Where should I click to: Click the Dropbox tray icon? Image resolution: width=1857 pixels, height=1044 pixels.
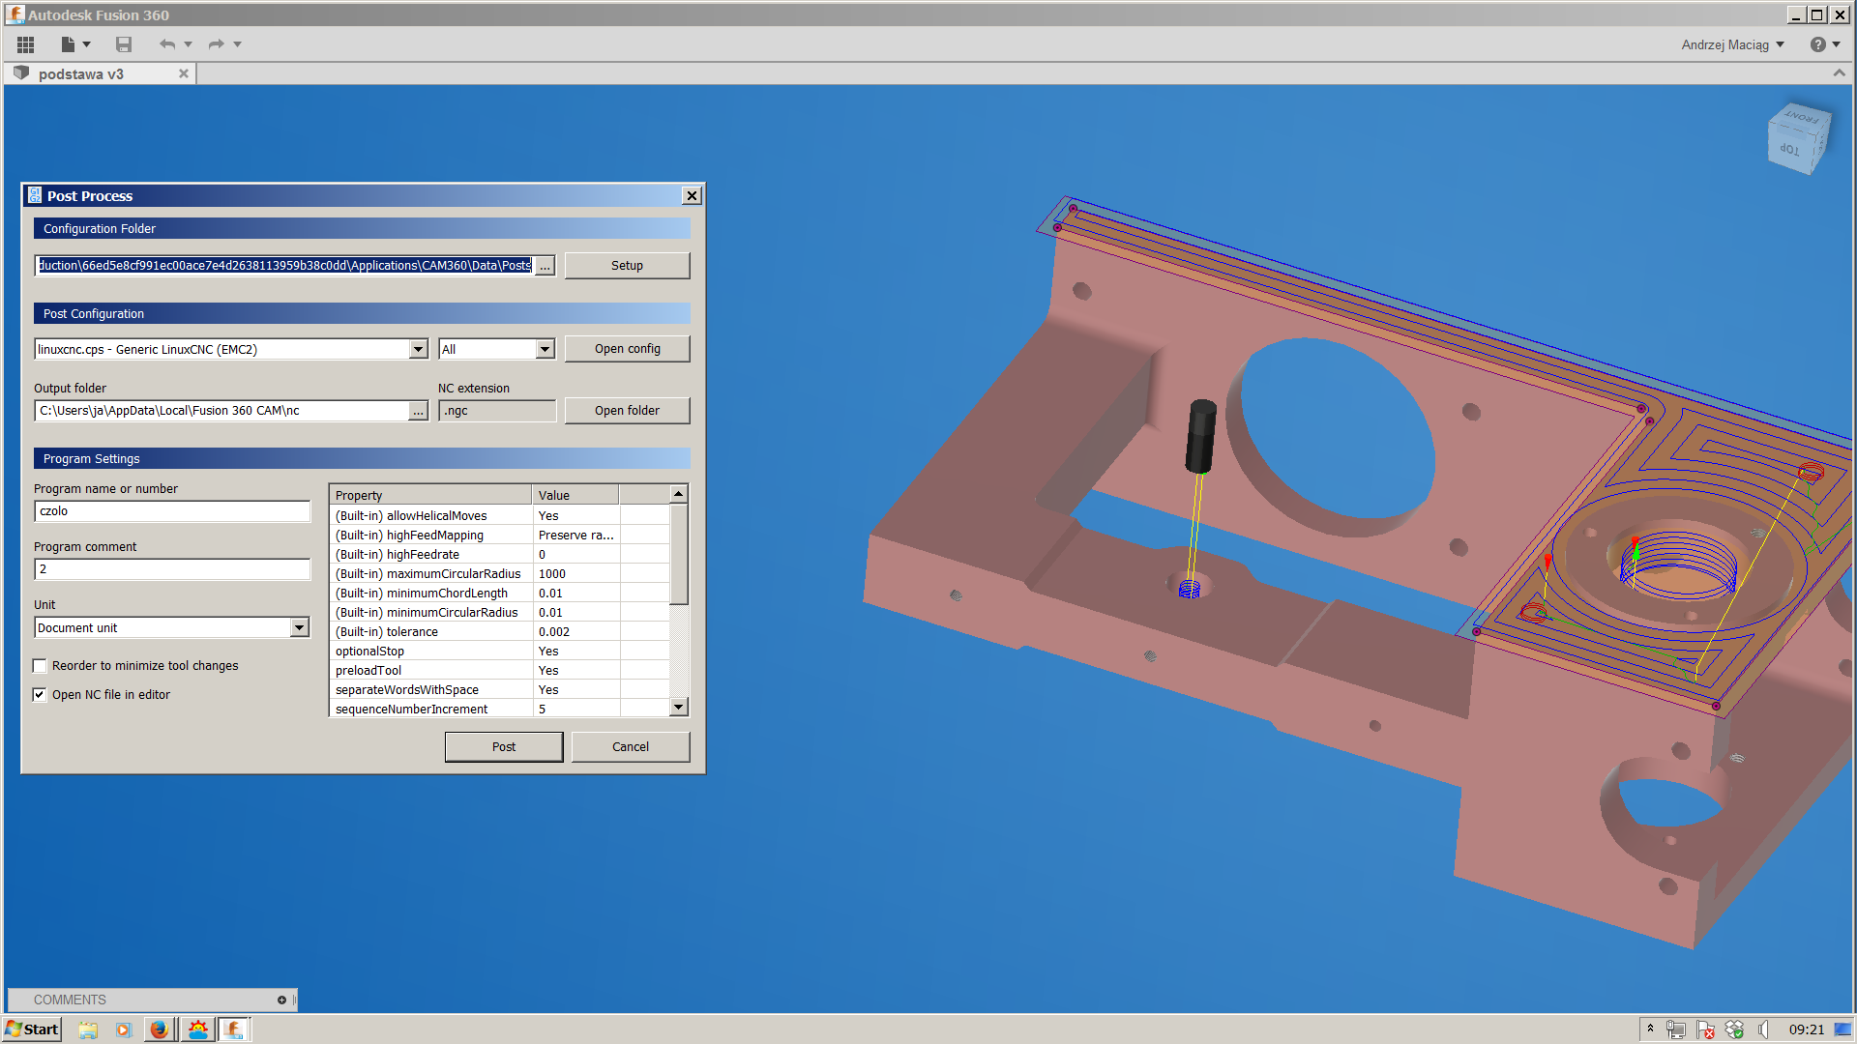[1734, 1030]
